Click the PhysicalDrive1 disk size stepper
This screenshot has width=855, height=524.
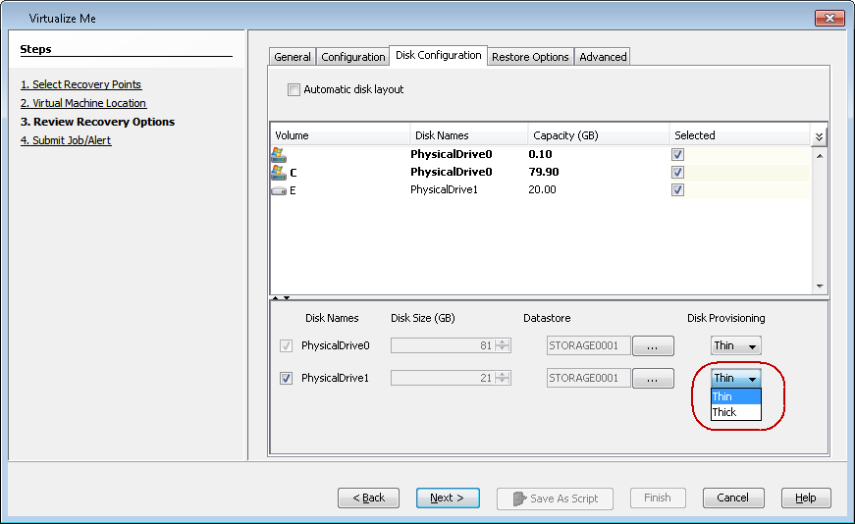click(503, 378)
